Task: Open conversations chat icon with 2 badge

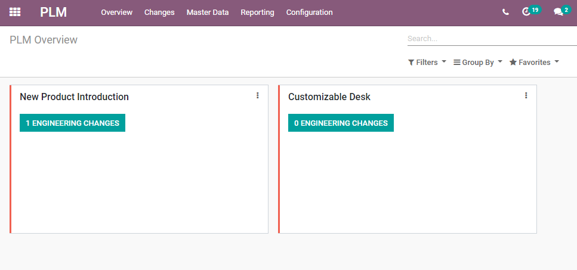Action: tap(559, 12)
